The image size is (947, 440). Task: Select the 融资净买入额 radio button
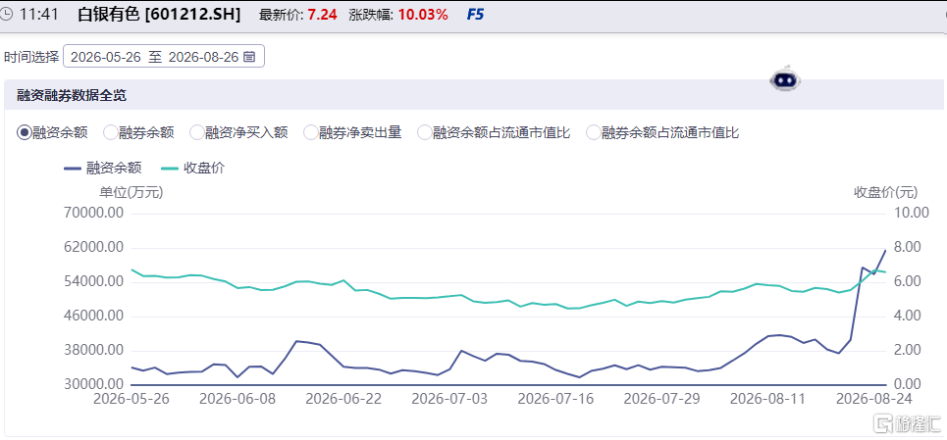click(x=197, y=132)
